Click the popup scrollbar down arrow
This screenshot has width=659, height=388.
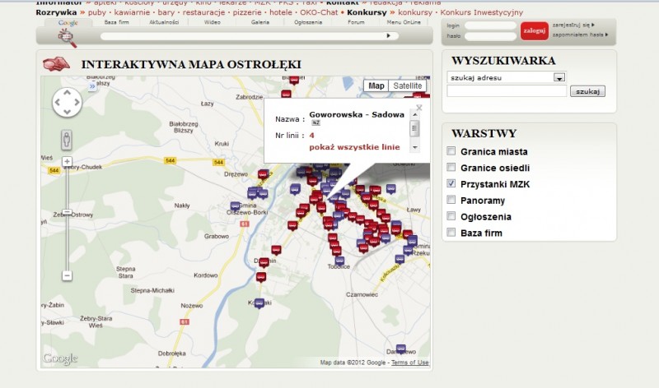click(x=415, y=147)
